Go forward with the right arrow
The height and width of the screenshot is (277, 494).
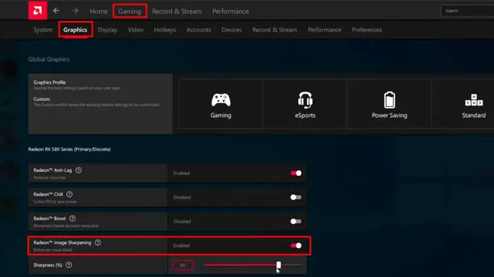click(x=75, y=11)
